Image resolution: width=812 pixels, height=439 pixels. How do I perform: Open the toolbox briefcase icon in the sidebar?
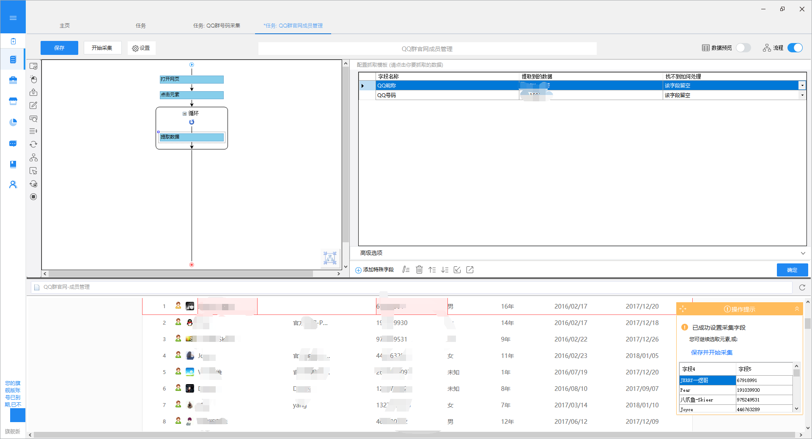(13, 80)
